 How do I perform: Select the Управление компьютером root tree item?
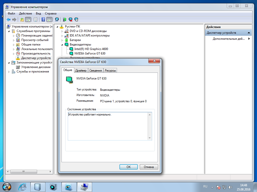(x=32, y=26)
